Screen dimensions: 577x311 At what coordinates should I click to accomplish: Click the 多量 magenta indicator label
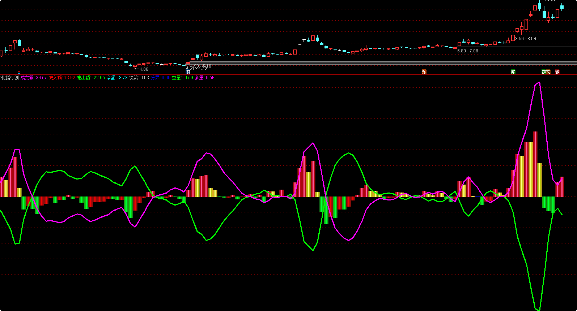pos(204,78)
